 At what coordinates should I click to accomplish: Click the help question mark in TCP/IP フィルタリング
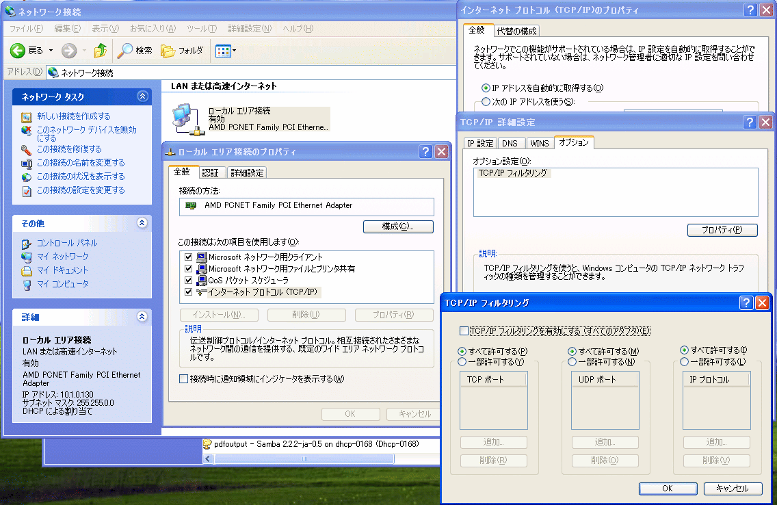click(x=746, y=302)
